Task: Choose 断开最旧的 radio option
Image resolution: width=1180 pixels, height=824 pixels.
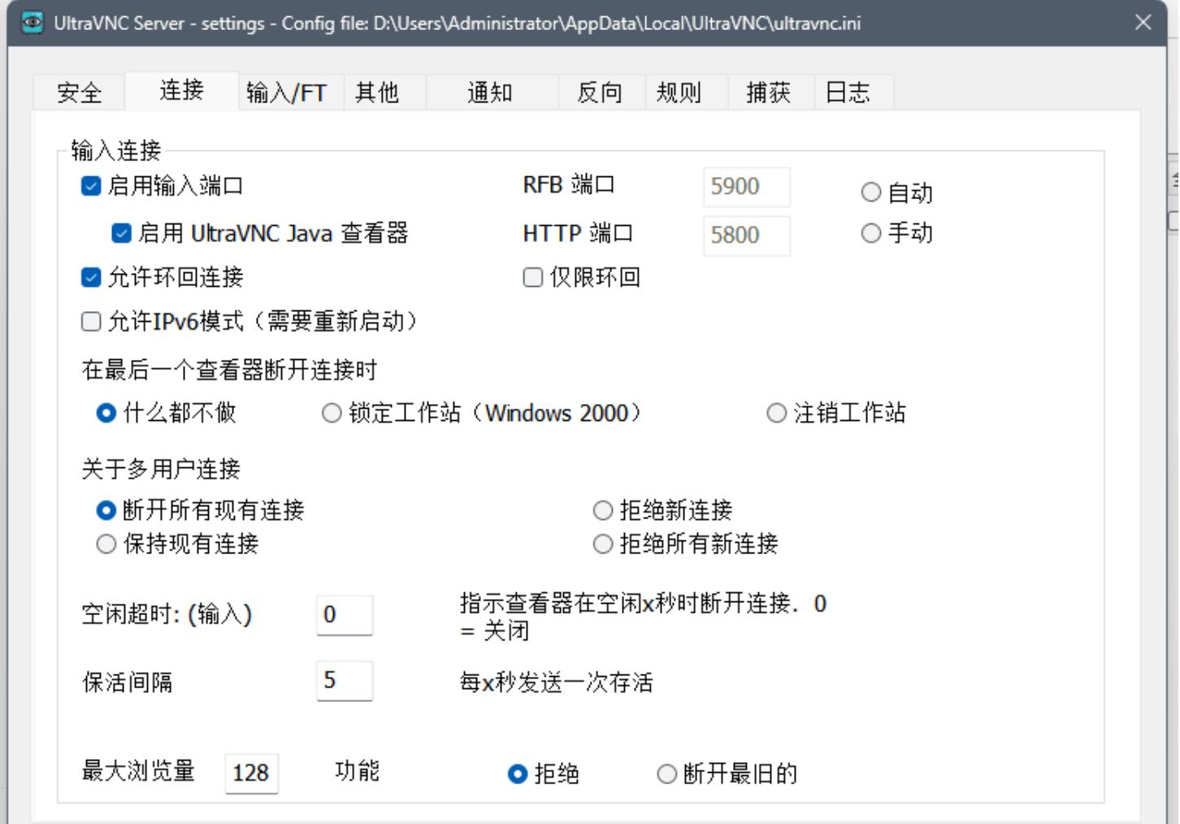Action: coord(666,774)
